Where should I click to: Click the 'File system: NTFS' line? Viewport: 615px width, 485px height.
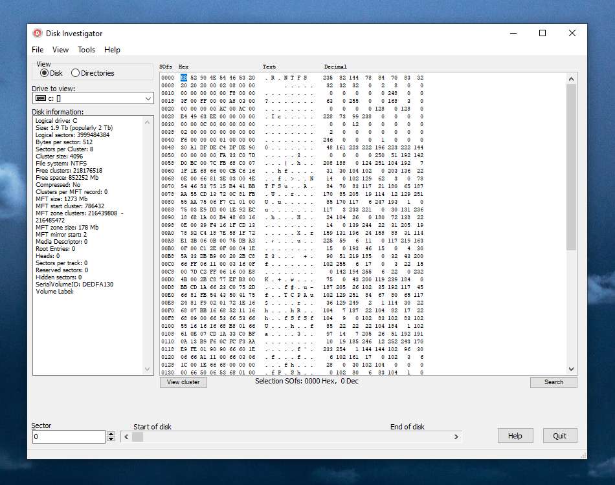click(x=61, y=164)
